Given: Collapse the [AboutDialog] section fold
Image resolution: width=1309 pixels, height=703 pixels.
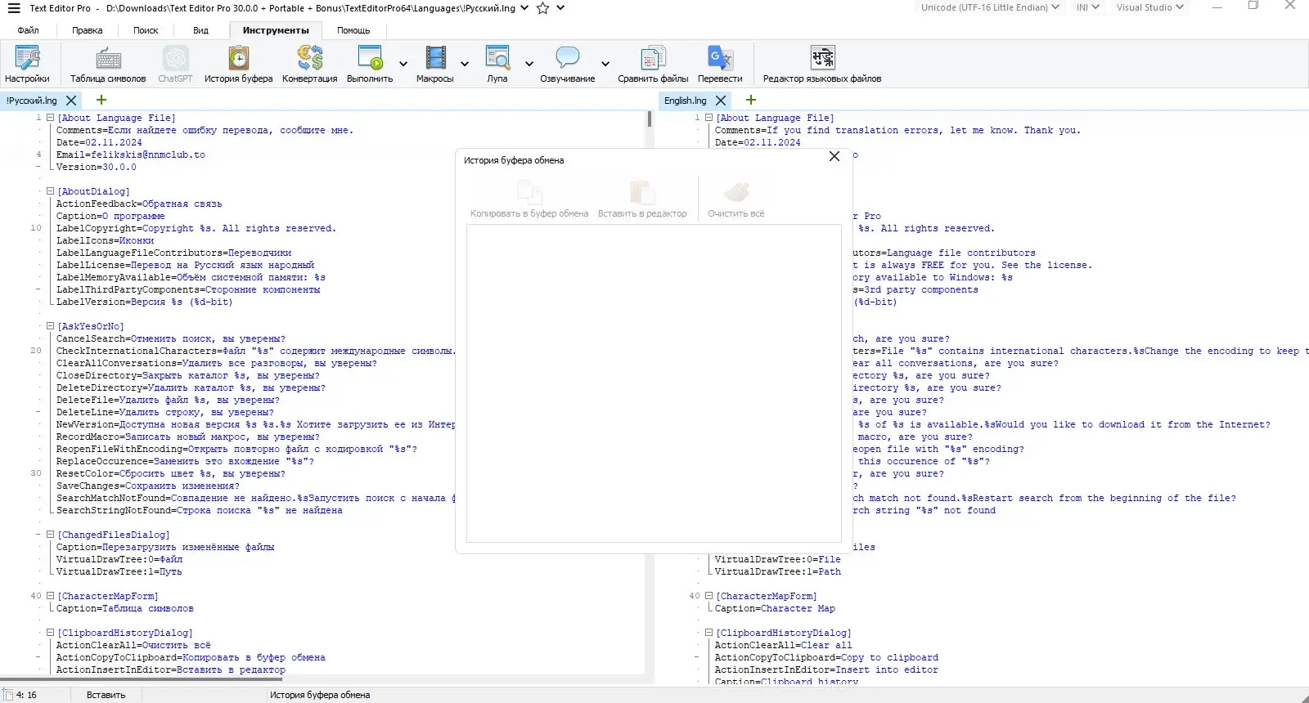Looking at the screenshot, I should coord(50,191).
